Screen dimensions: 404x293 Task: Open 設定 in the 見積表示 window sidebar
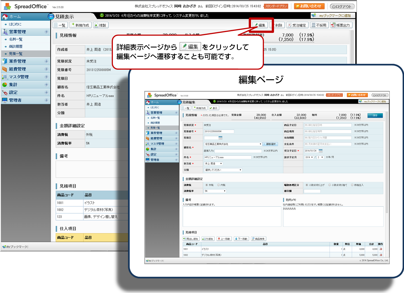(25, 92)
